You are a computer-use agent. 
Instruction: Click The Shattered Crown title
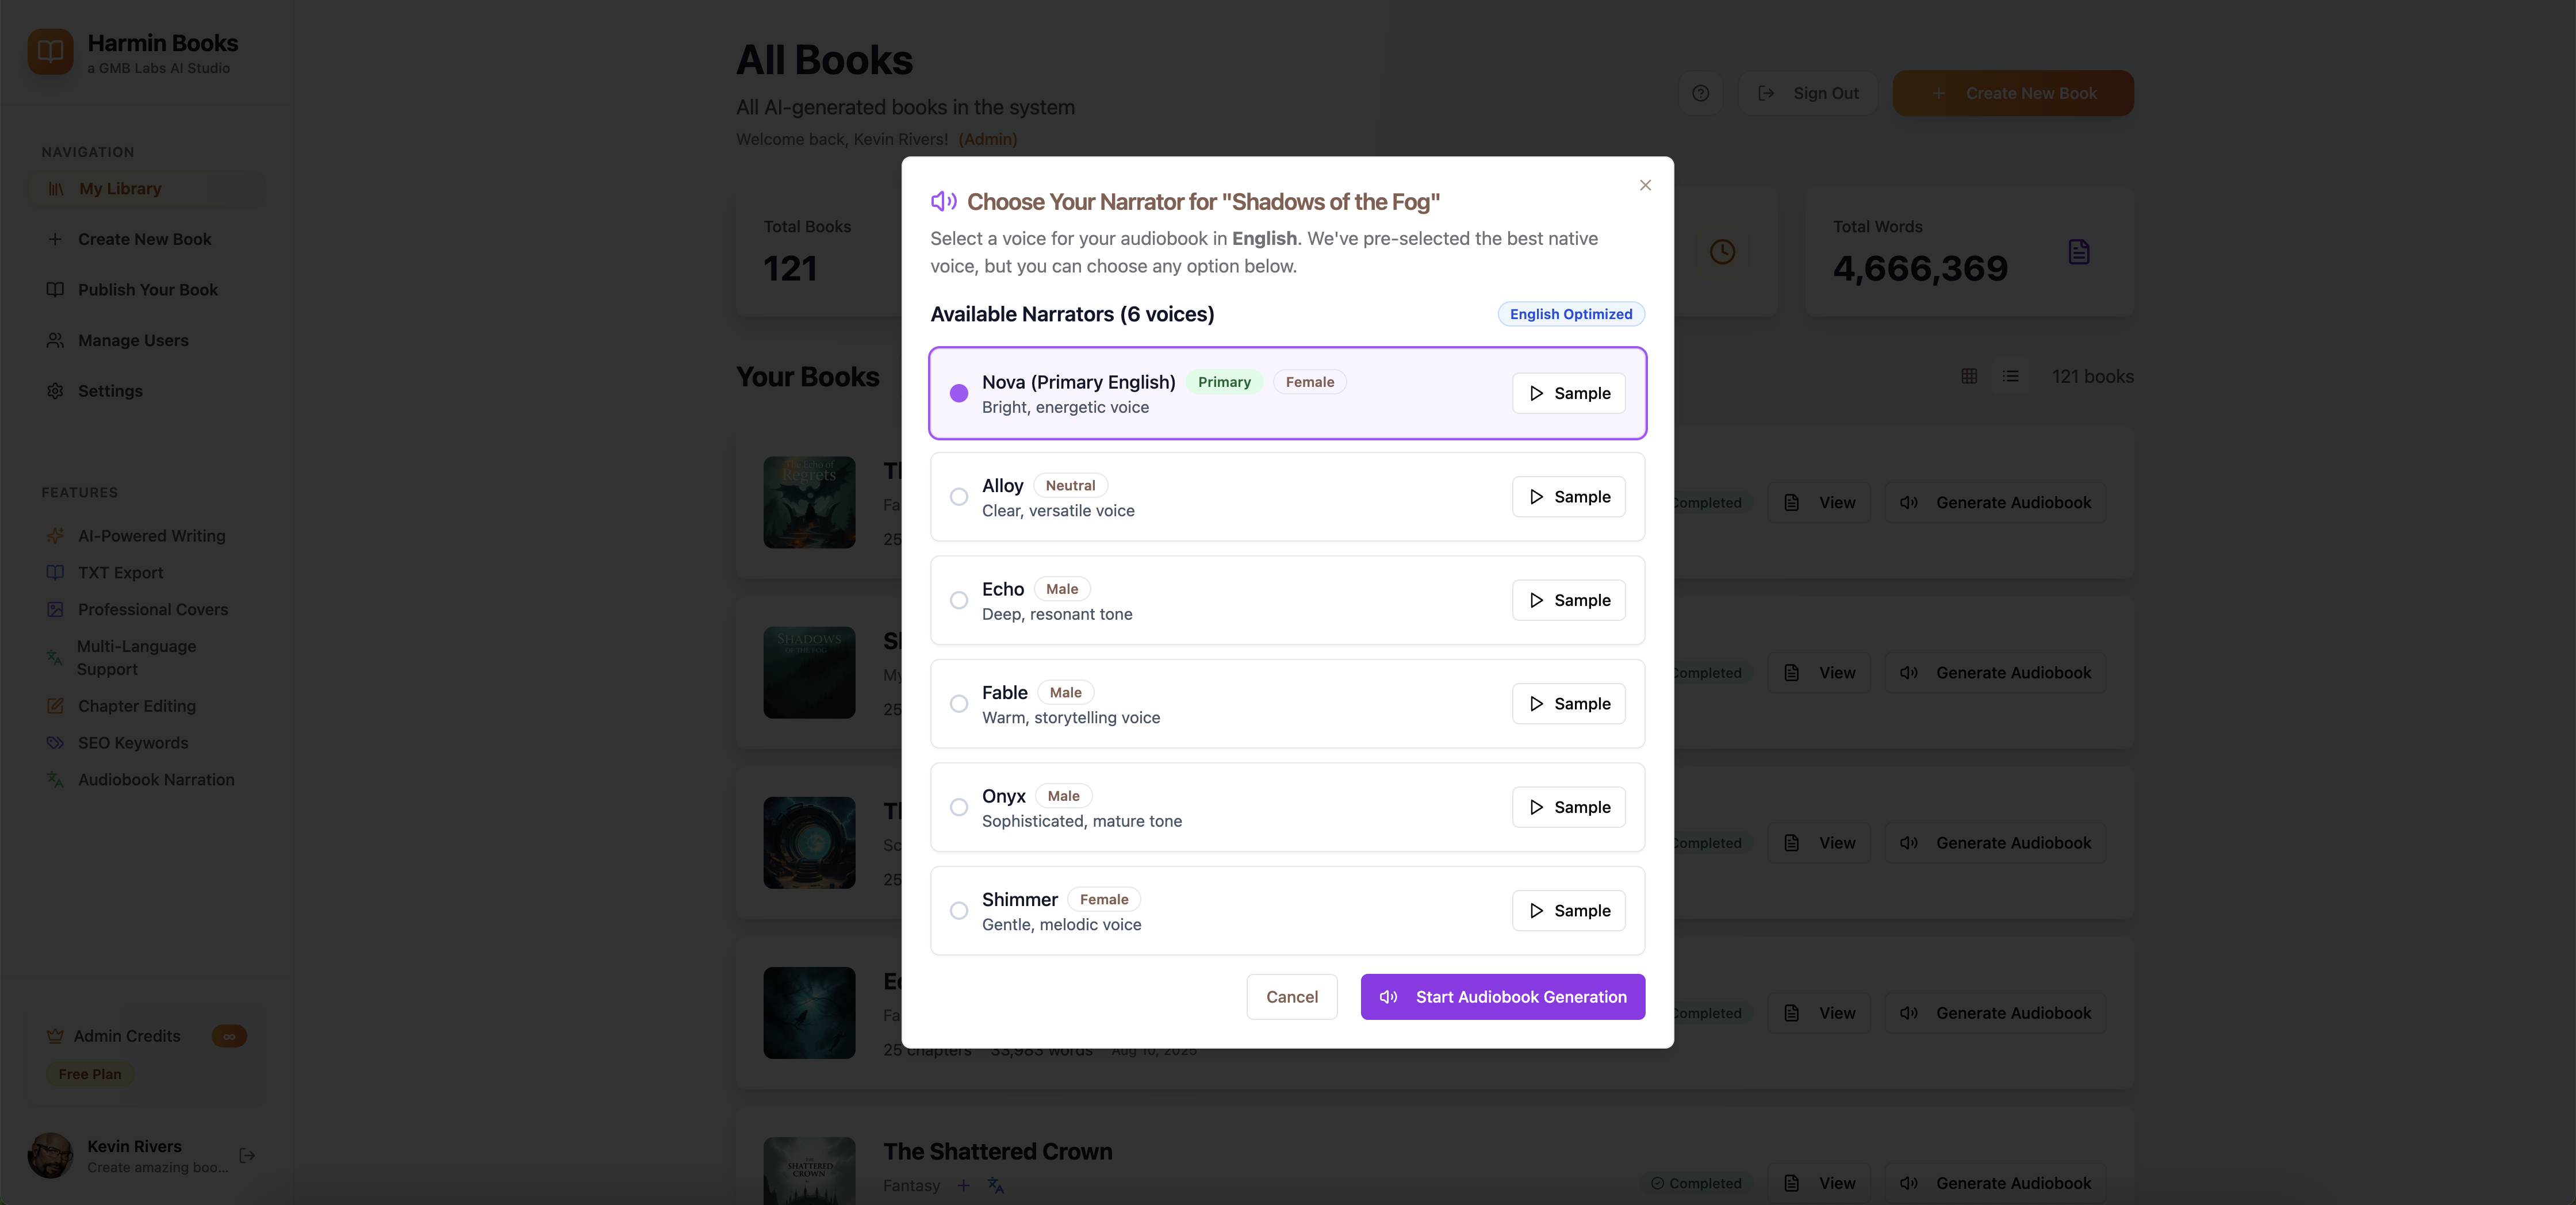pyautogui.click(x=997, y=1152)
